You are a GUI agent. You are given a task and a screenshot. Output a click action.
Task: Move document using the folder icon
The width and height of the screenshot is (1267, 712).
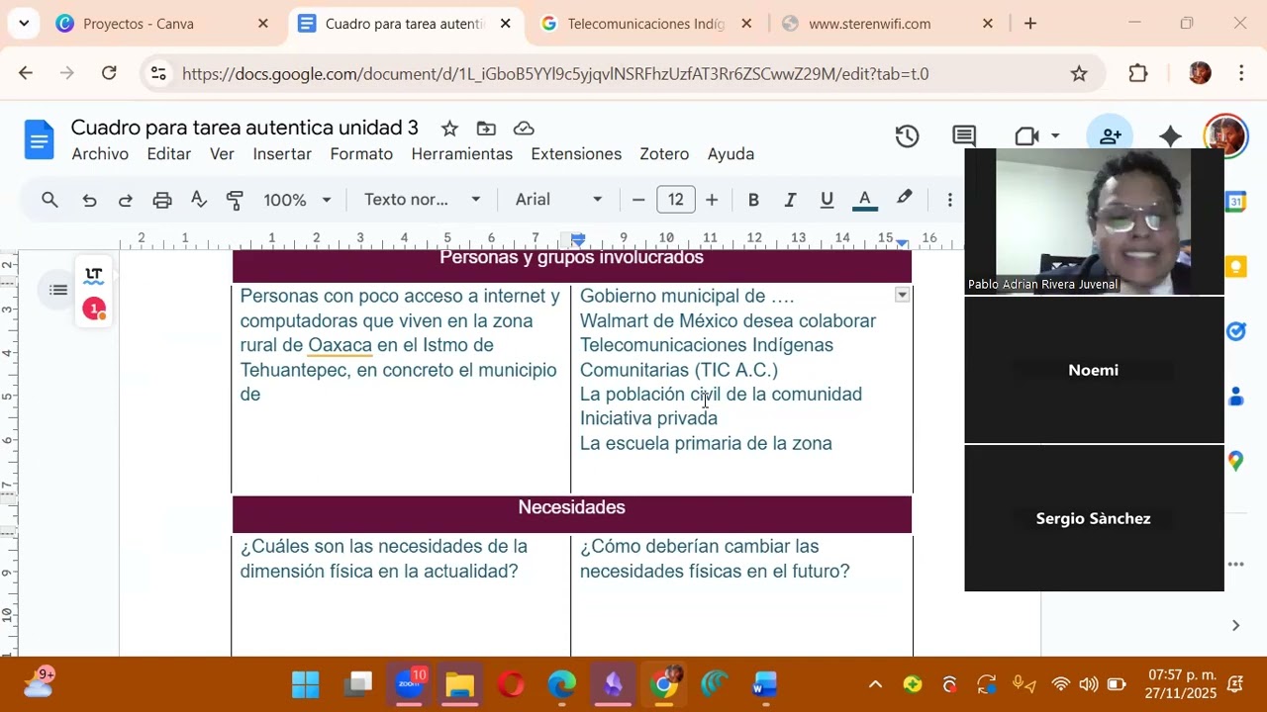pos(486,129)
